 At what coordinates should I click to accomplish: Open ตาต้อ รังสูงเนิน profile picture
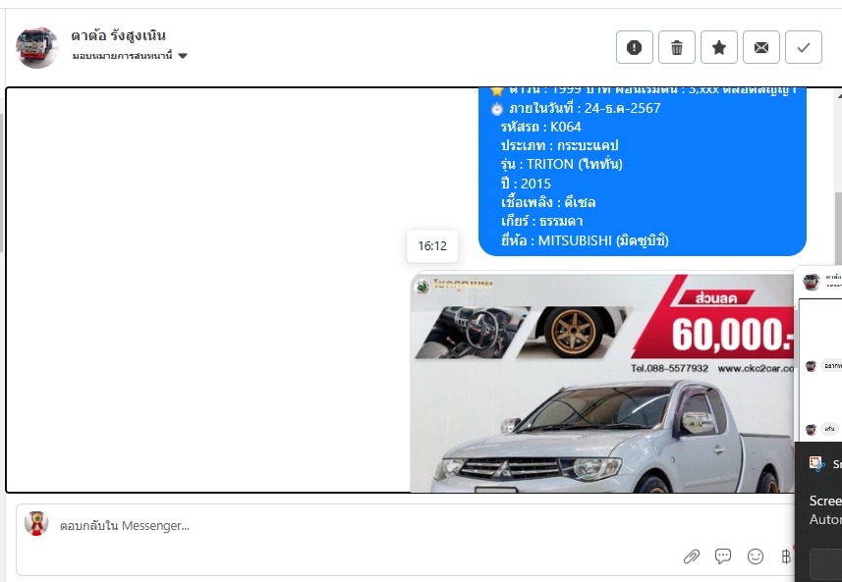tap(36, 47)
